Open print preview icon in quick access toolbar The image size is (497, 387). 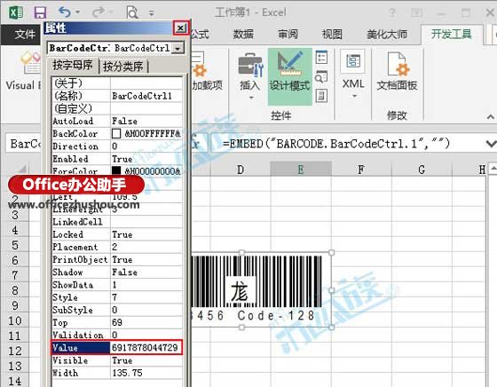point(132,12)
